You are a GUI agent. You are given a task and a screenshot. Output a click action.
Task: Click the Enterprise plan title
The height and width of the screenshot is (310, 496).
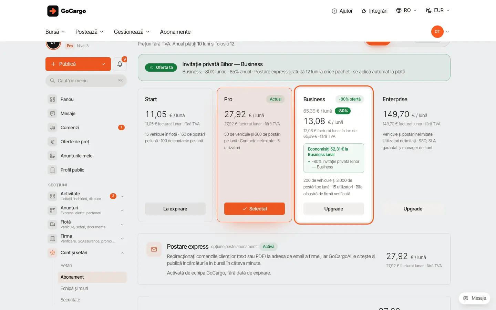tap(395, 99)
